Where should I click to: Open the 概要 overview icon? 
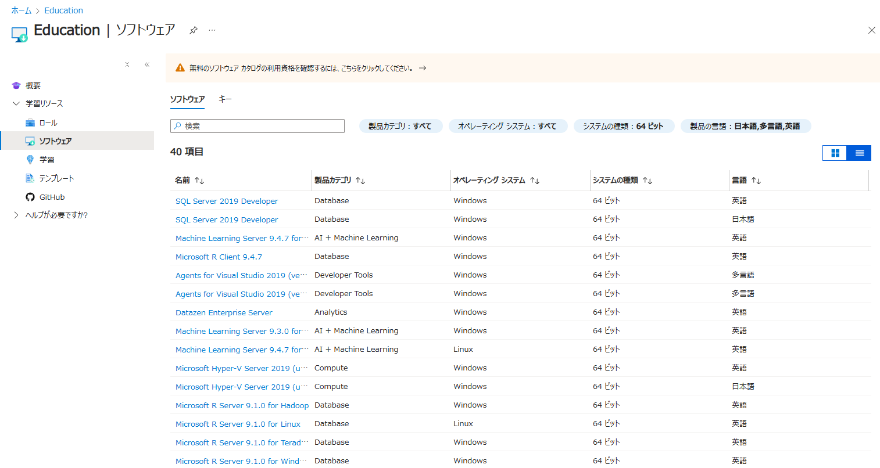coord(16,85)
